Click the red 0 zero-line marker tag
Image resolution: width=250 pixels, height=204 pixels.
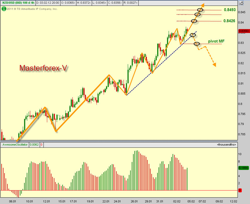[240, 190]
